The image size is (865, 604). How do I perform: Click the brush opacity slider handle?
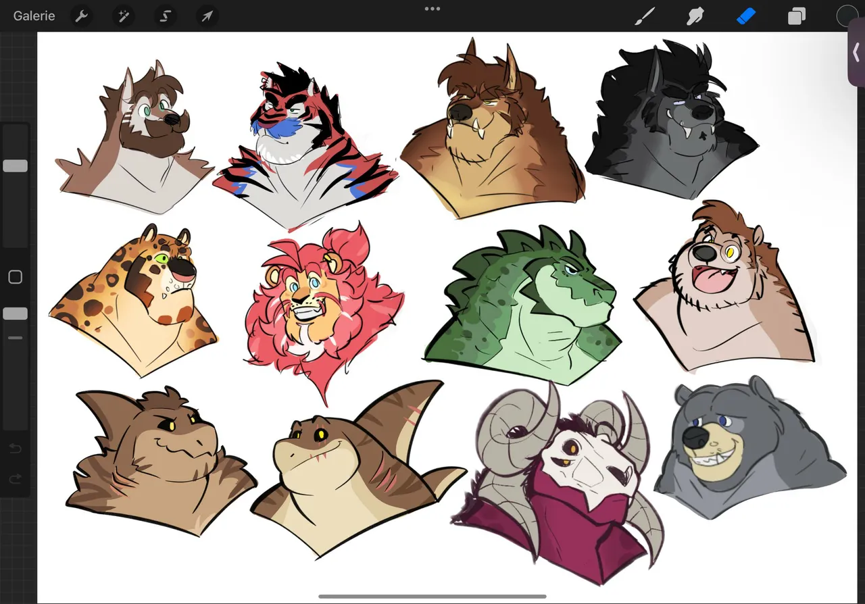point(15,313)
